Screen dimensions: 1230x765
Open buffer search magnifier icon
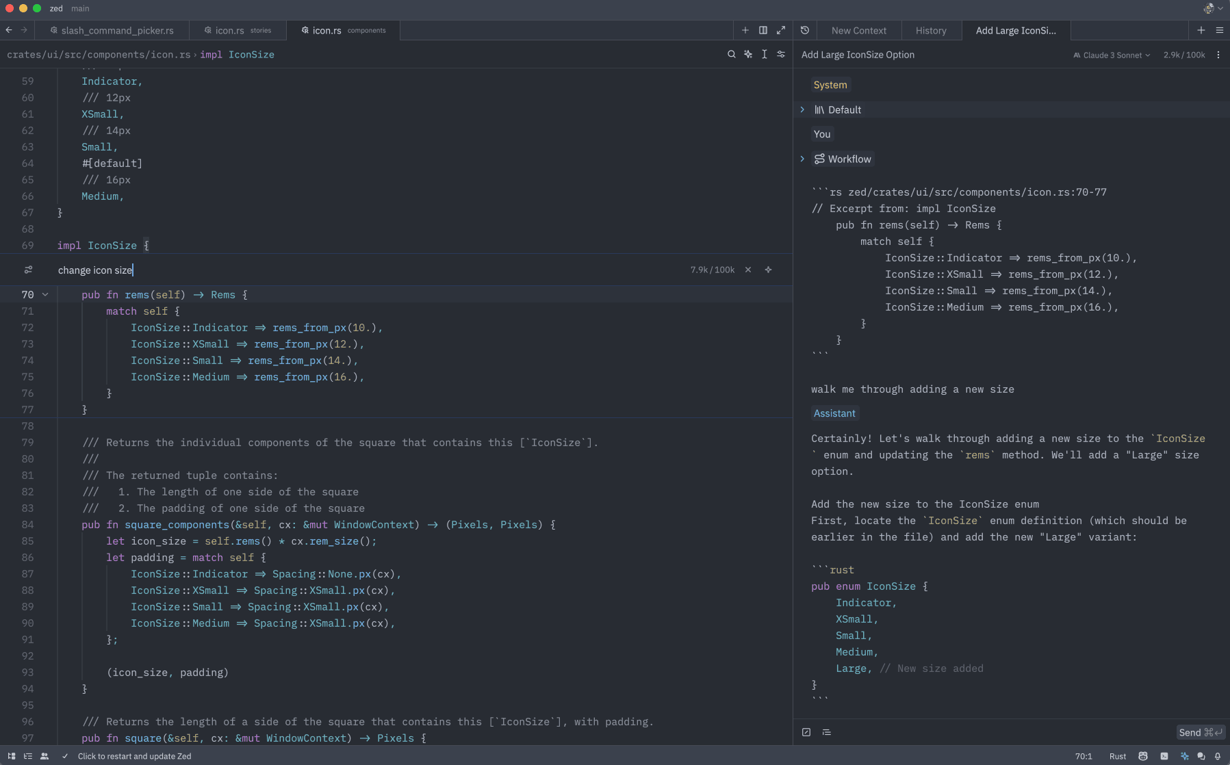pyautogui.click(x=732, y=54)
